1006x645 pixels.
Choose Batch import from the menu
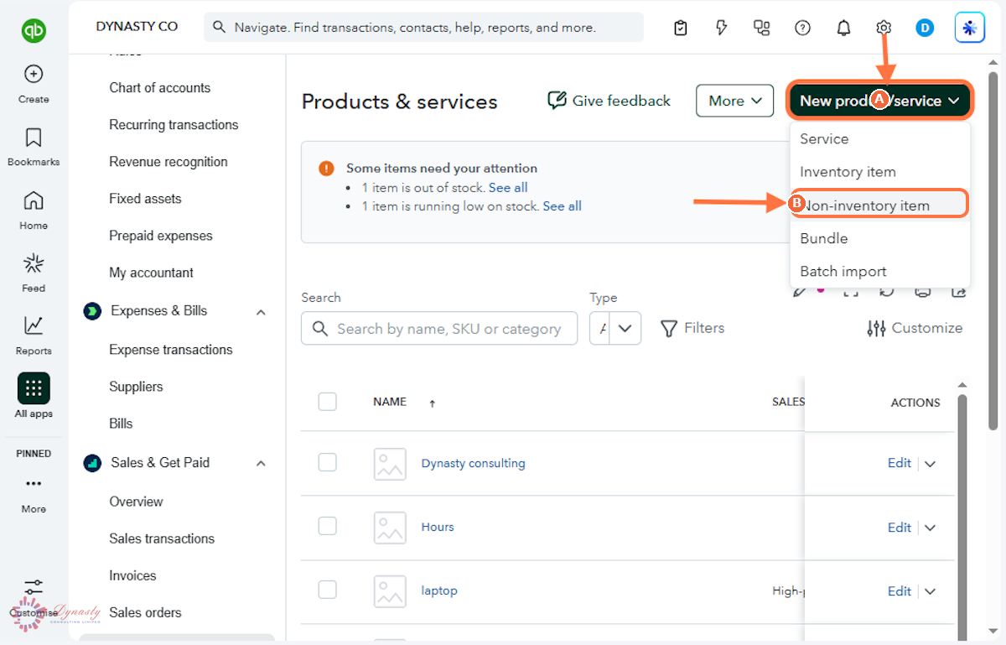(x=880, y=272)
